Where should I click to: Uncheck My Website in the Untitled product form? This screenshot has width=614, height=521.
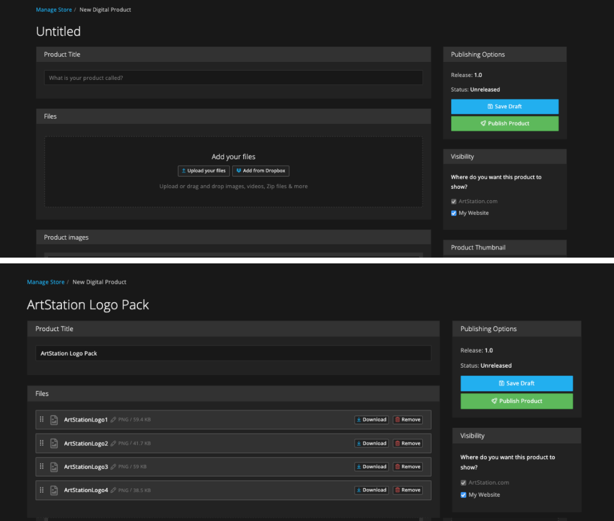[454, 213]
